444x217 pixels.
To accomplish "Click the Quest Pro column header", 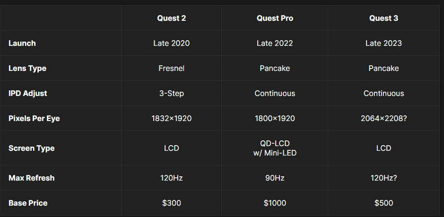I will tap(275, 18).
